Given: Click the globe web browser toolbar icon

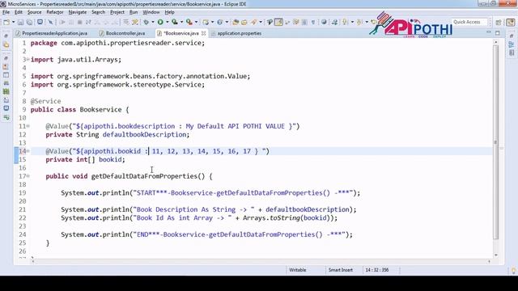Looking at the screenshot, I should tap(324, 22).
